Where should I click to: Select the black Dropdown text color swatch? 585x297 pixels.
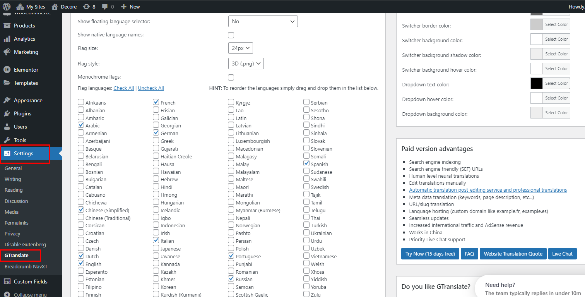(x=537, y=83)
